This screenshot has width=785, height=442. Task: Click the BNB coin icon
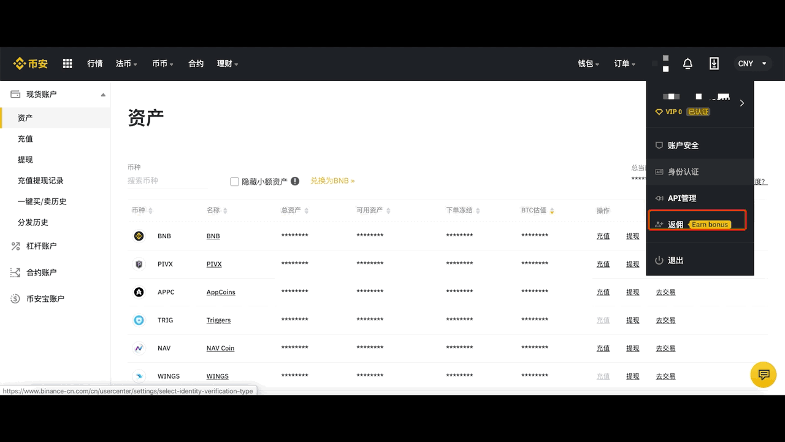pos(139,236)
